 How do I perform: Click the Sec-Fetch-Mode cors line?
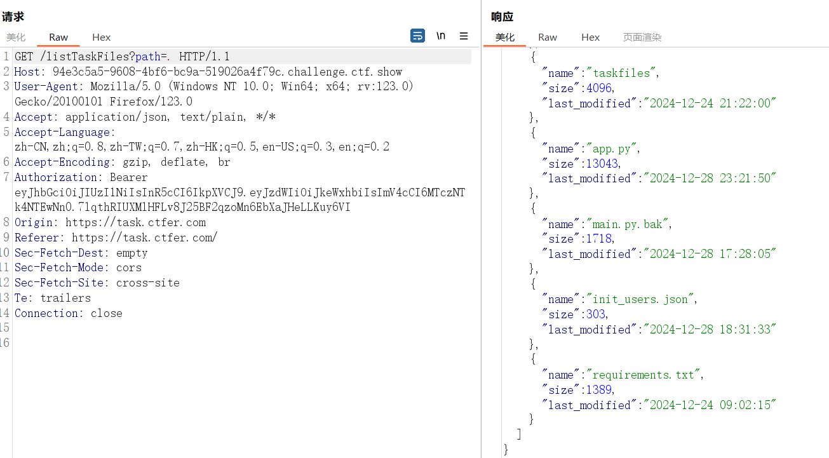(78, 267)
